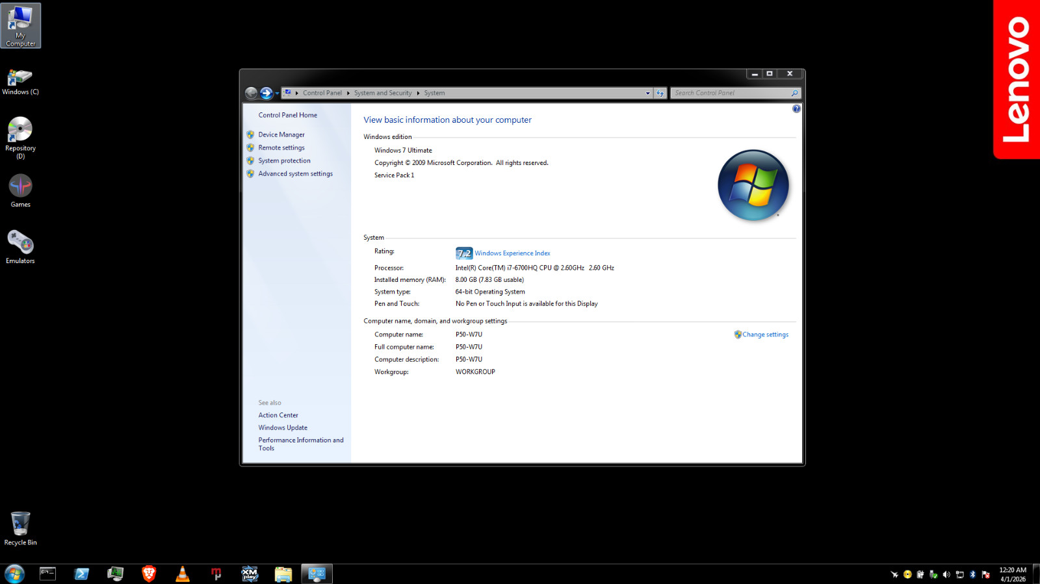
Task: Click the 8.00 GB installed memory value
Action: pyautogui.click(x=489, y=280)
